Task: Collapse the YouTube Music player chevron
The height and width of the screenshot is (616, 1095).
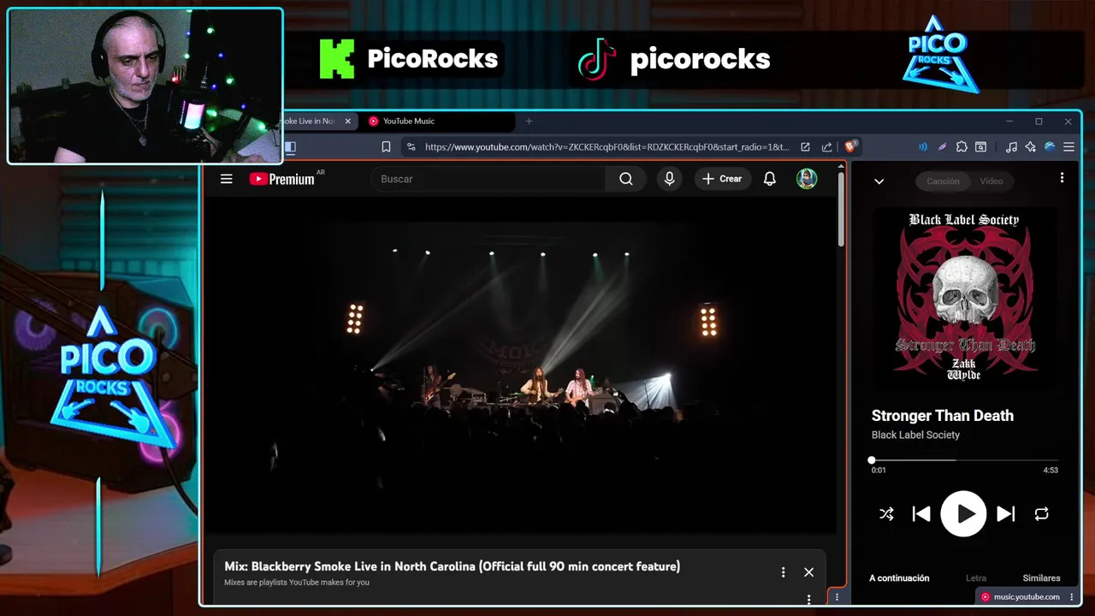Action: click(879, 181)
